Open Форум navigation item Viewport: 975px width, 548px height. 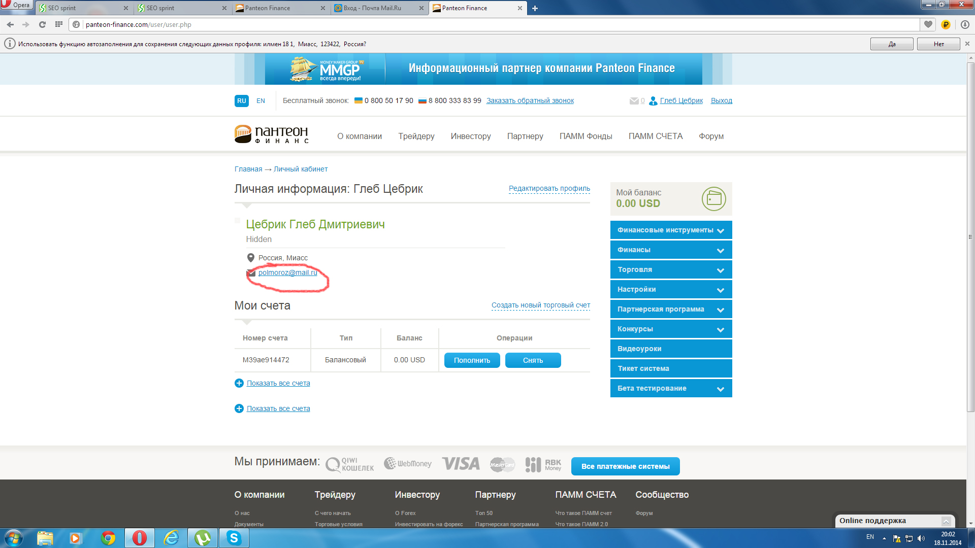pos(711,136)
